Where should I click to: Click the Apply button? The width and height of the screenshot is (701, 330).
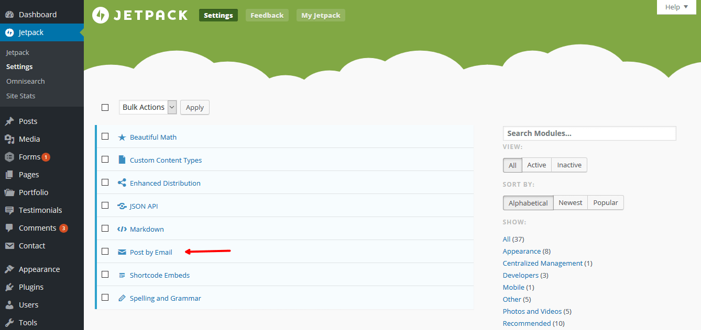pyautogui.click(x=195, y=107)
